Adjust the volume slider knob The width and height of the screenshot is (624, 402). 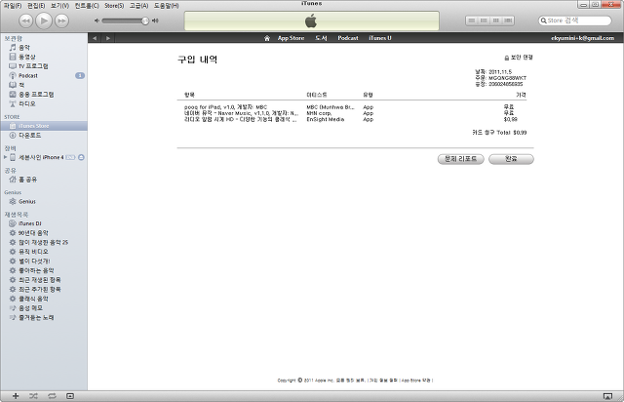pyautogui.click(x=145, y=20)
